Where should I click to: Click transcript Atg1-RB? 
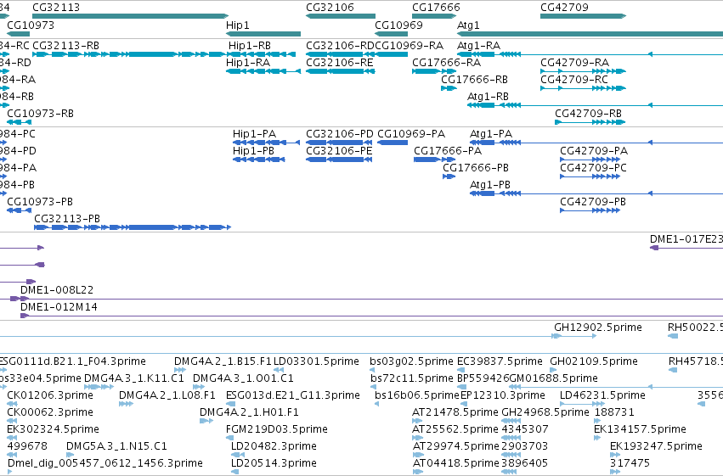tap(595, 105)
